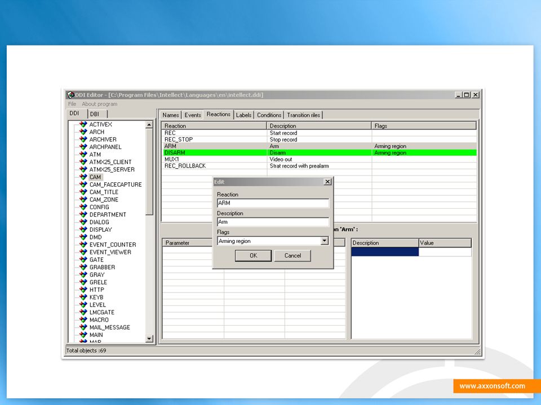Image resolution: width=541 pixels, height=405 pixels.
Task: Click the Reaction input field
Action: point(273,203)
